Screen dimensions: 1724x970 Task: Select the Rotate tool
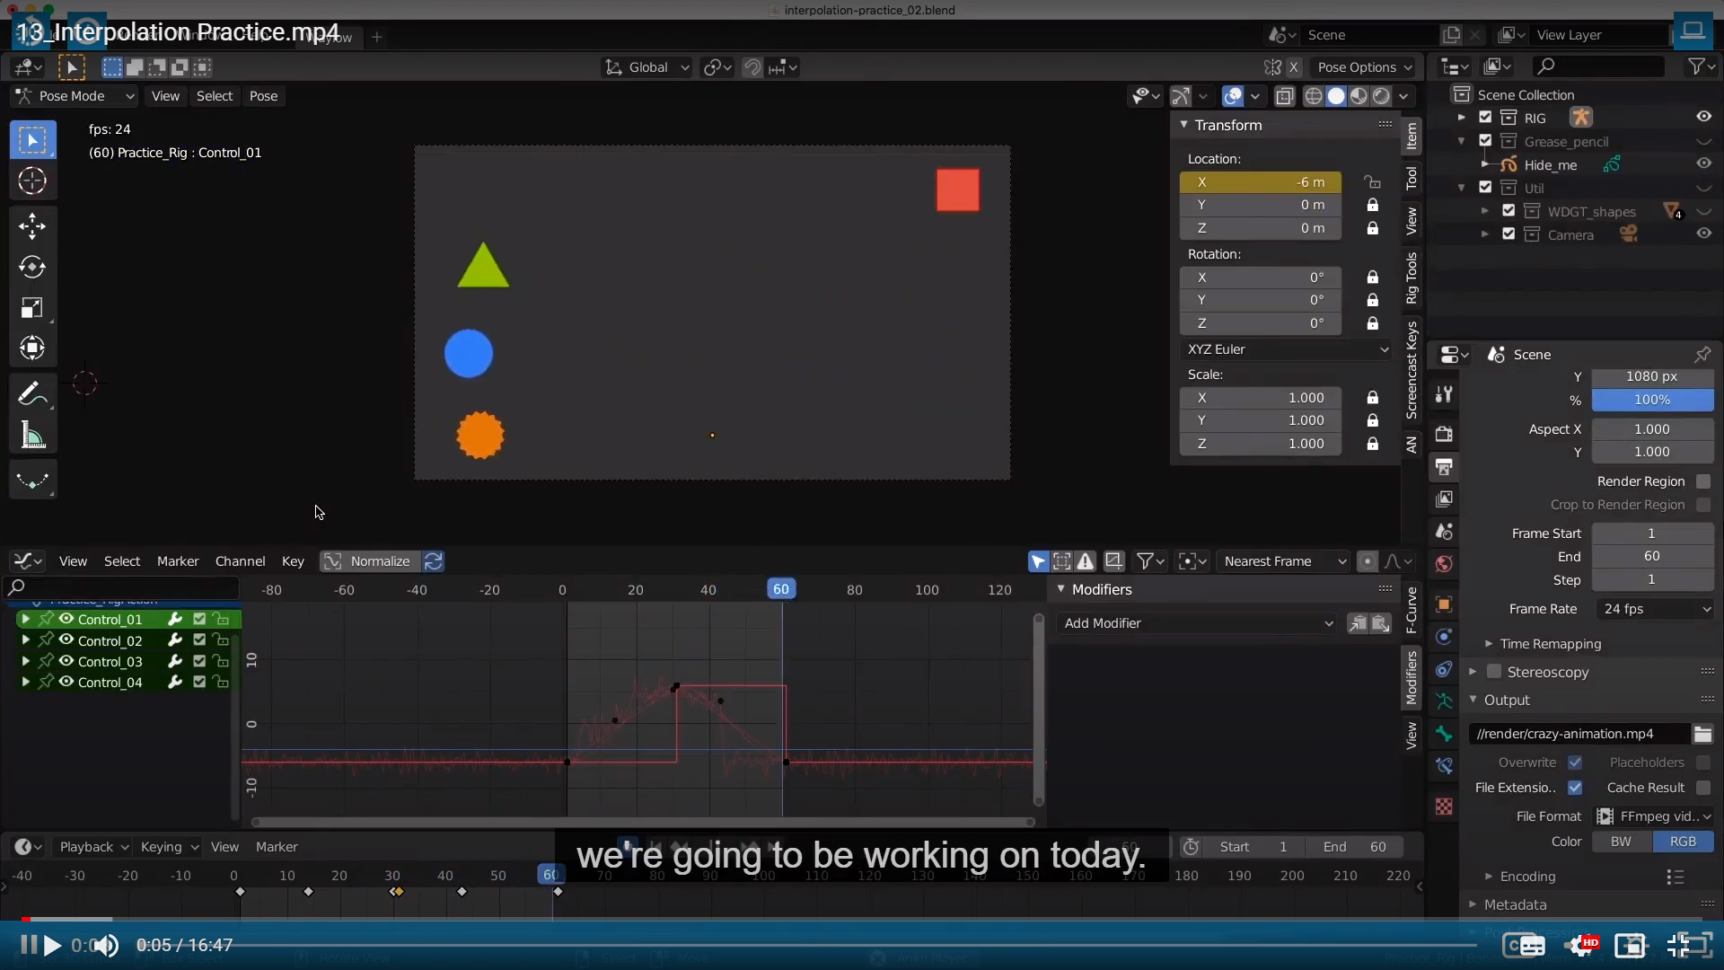click(x=32, y=267)
